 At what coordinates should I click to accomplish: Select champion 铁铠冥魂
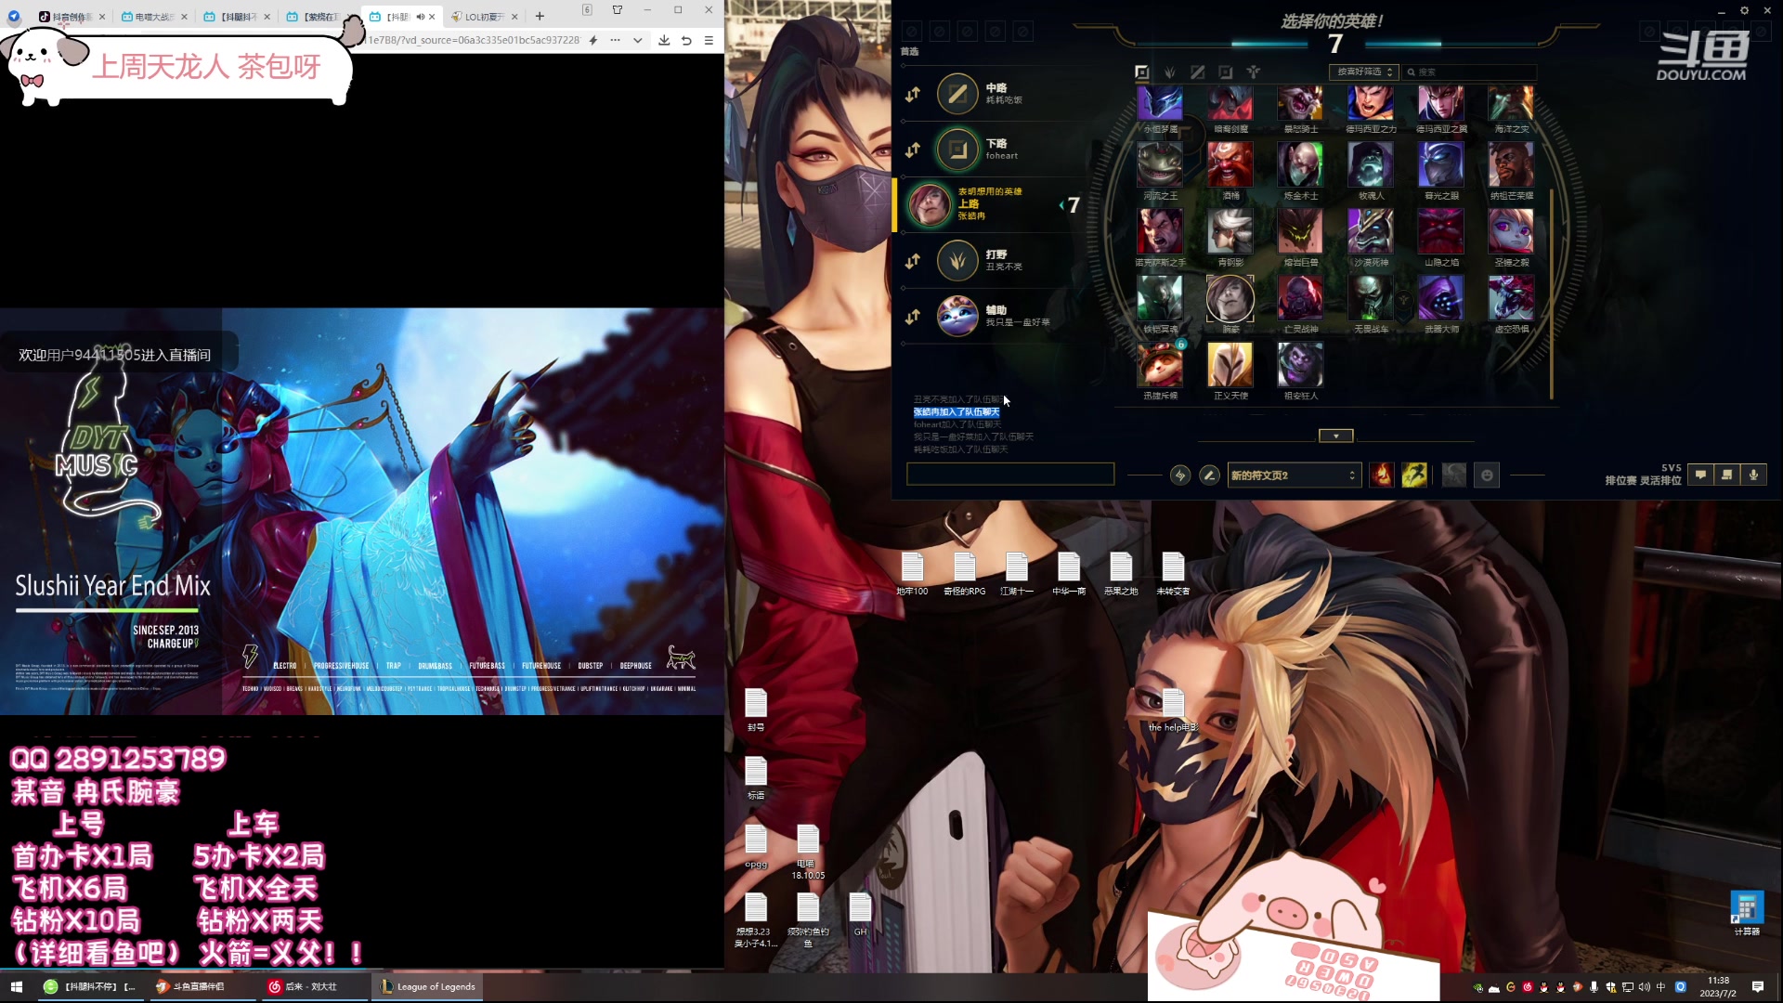(1161, 298)
